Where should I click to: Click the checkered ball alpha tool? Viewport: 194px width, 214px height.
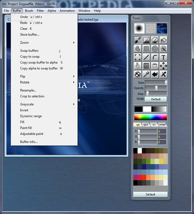(x=138, y=75)
